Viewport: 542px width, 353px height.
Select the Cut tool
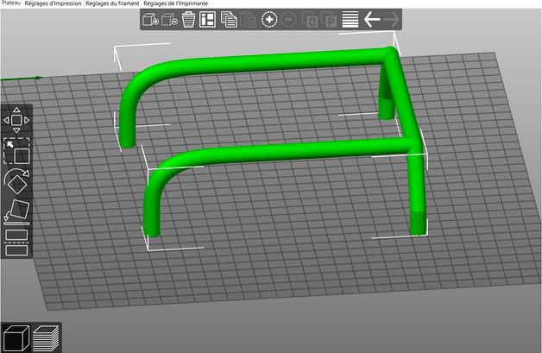(17, 241)
